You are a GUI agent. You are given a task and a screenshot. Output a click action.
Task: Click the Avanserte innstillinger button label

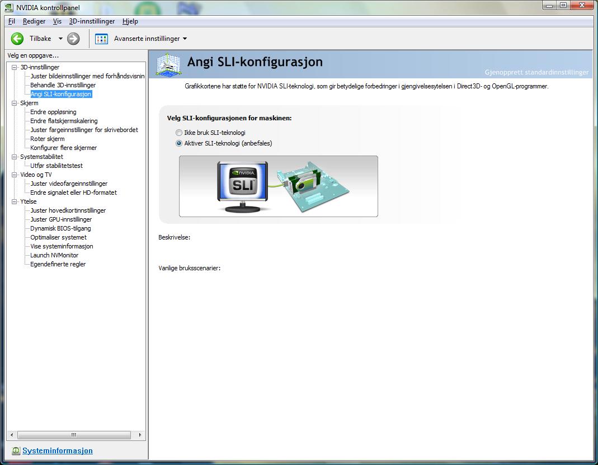point(147,39)
